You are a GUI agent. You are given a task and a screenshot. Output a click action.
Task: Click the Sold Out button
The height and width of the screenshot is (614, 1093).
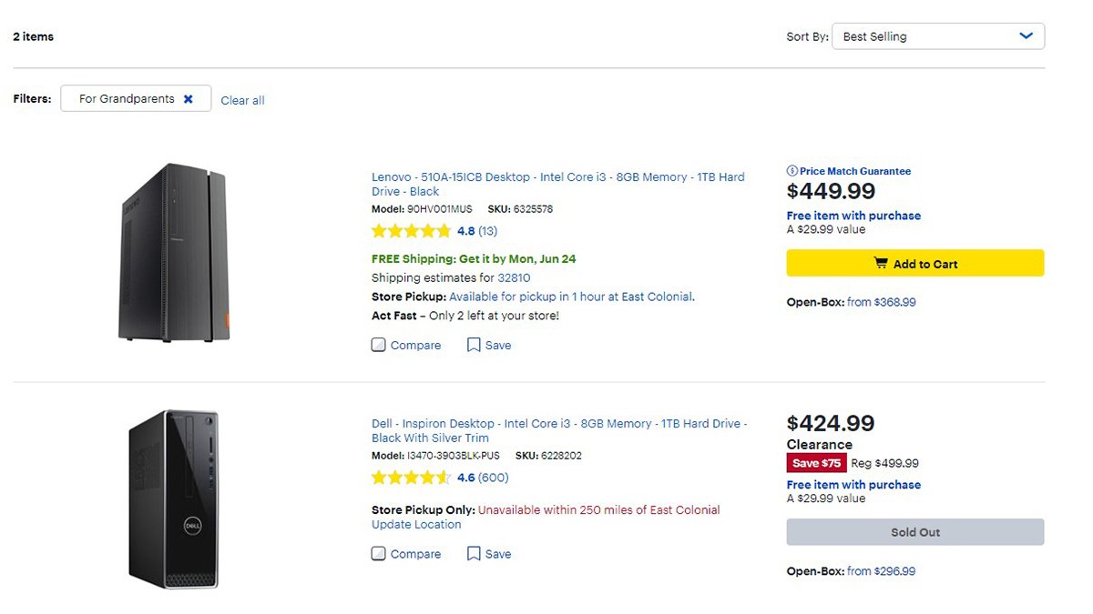[915, 532]
